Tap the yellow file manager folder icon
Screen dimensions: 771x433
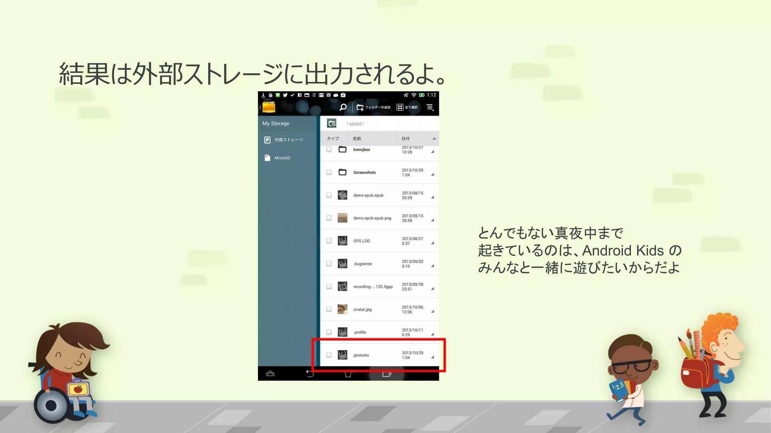pyautogui.click(x=269, y=107)
